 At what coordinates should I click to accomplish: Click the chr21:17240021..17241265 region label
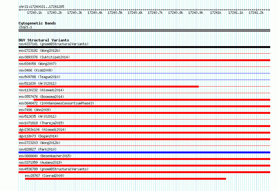pyautogui.click(x=41, y=7)
